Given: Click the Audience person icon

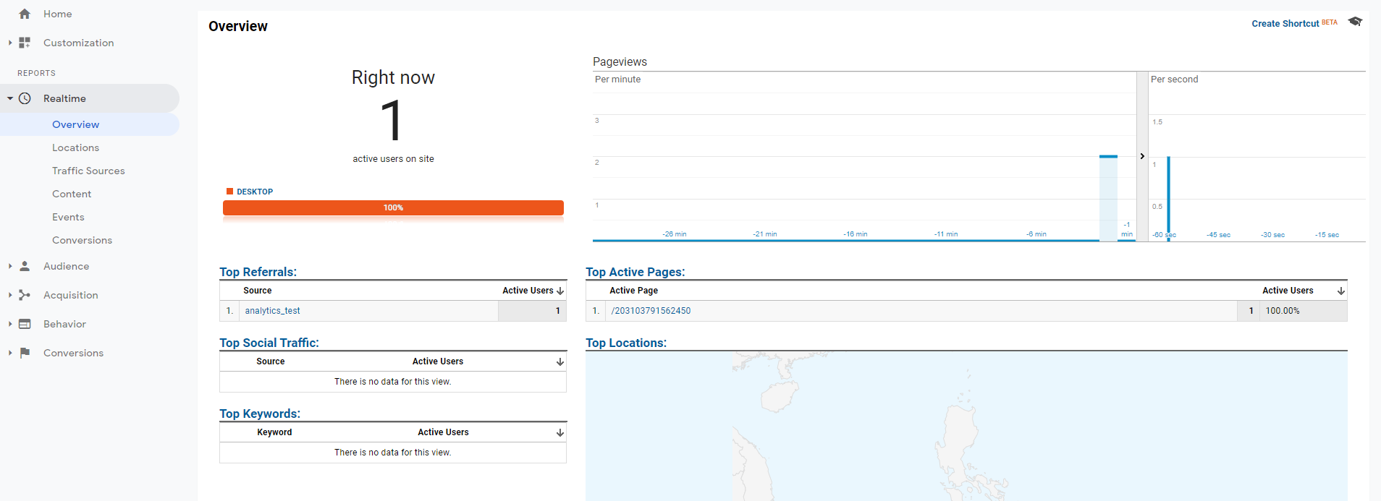Looking at the screenshot, I should [x=25, y=266].
